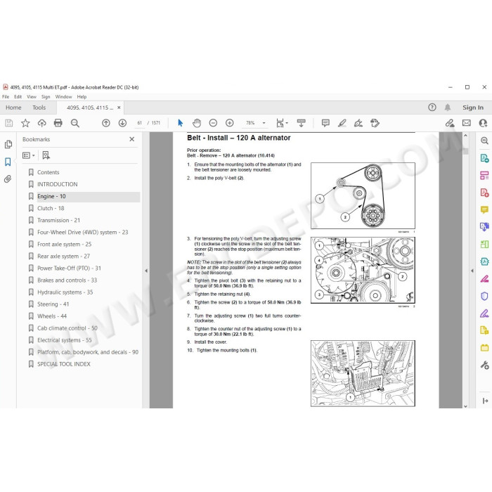Close the 4095, 4105, 4115 document tab
Screen dimensions: 492x492
(119, 108)
